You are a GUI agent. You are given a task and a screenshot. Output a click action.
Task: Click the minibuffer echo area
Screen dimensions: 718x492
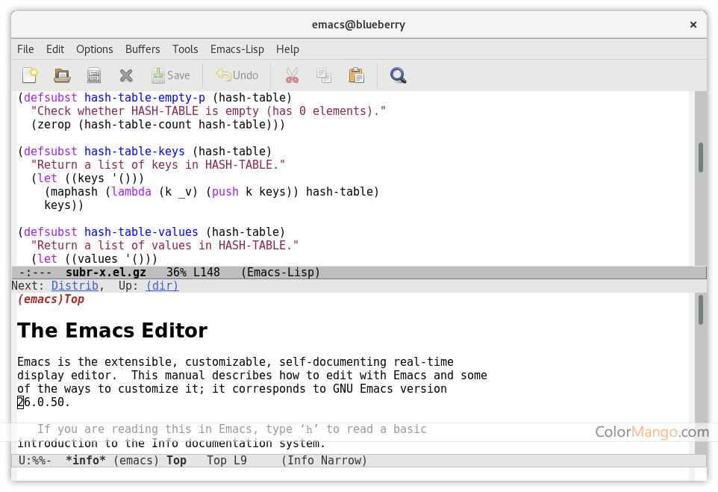pyautogui.click(x=352, y=474)
